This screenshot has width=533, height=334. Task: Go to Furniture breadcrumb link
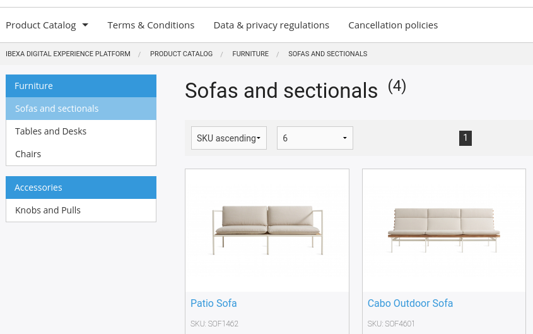250,54
